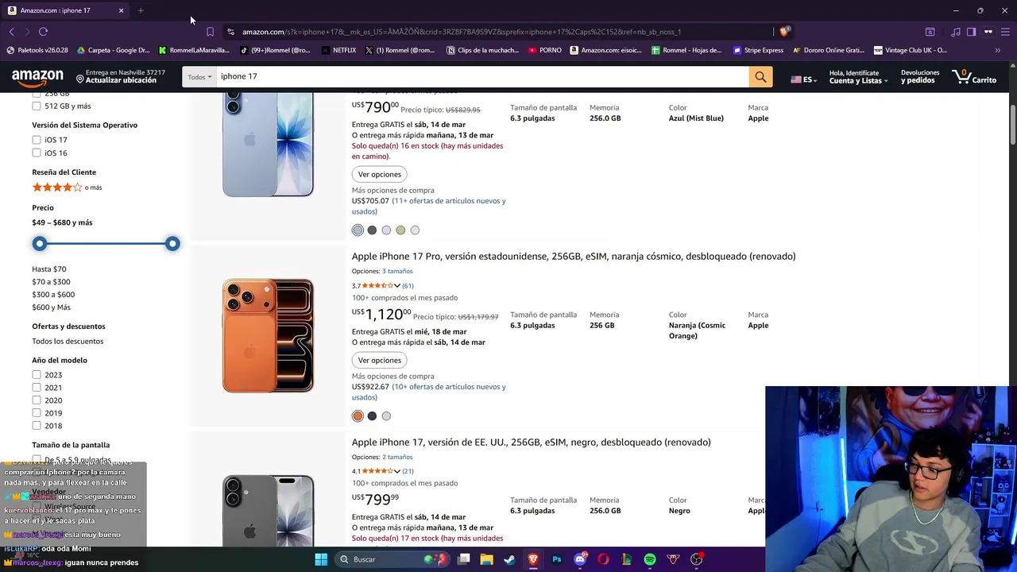
Task: Open the iPhone 17 negro desbloqueado title
Action: 532,443
